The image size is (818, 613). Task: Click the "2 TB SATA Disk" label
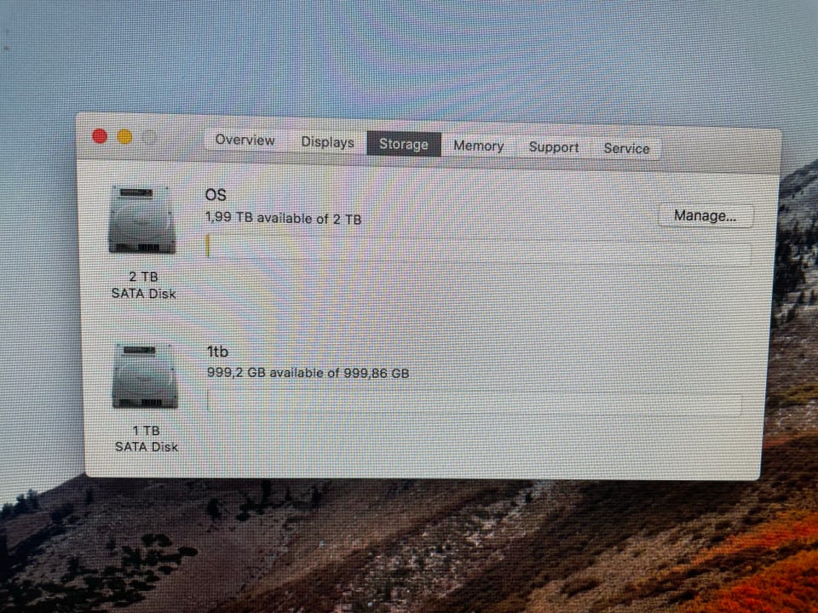coord(143,285)
